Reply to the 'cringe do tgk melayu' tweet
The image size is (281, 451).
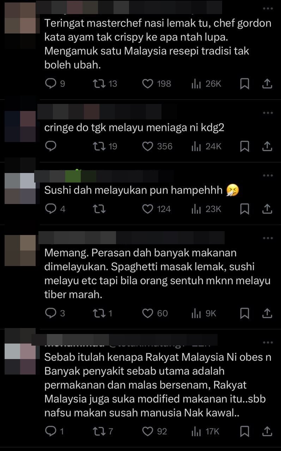(x=51, y=146)
